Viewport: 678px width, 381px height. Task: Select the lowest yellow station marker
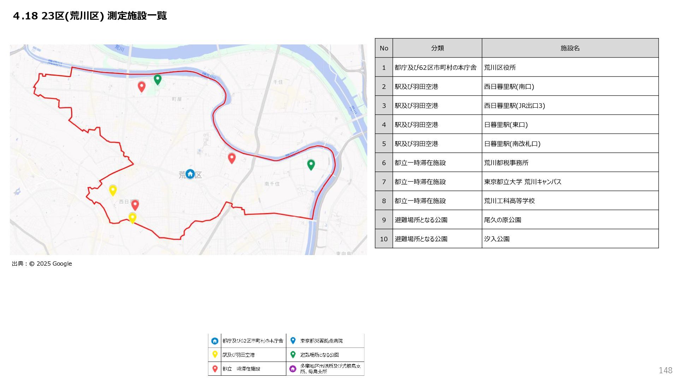pyautogui.click(x=132, y=218)
